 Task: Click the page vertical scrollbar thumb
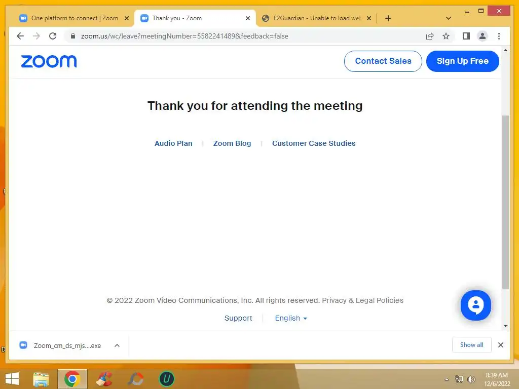coord(505,202)
